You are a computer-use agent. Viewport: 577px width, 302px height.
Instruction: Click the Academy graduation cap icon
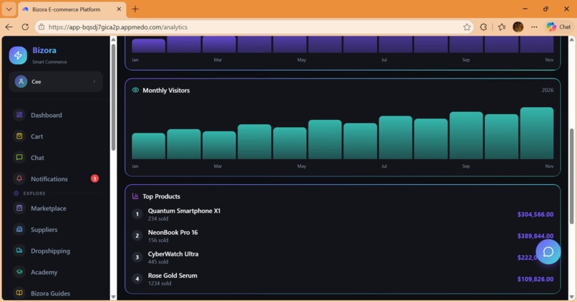[x=19, y=272]
